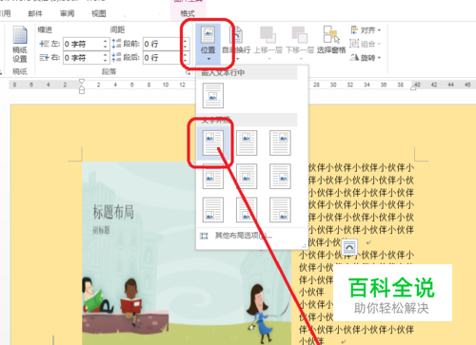Screen dimensions: 476x345
Task: Choose the top-center text wrapping position
Action: tap(247, 143)
